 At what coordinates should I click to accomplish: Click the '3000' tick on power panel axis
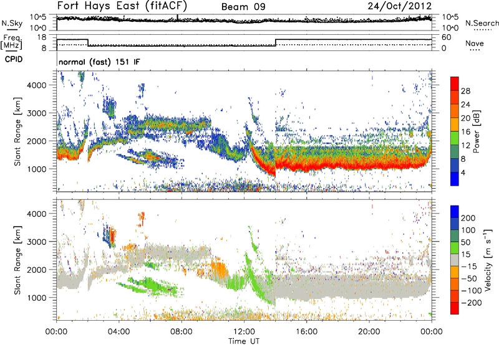37,113
